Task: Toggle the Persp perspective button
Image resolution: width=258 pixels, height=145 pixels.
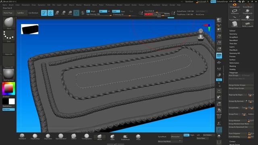Action: click(x=219, y=56)
